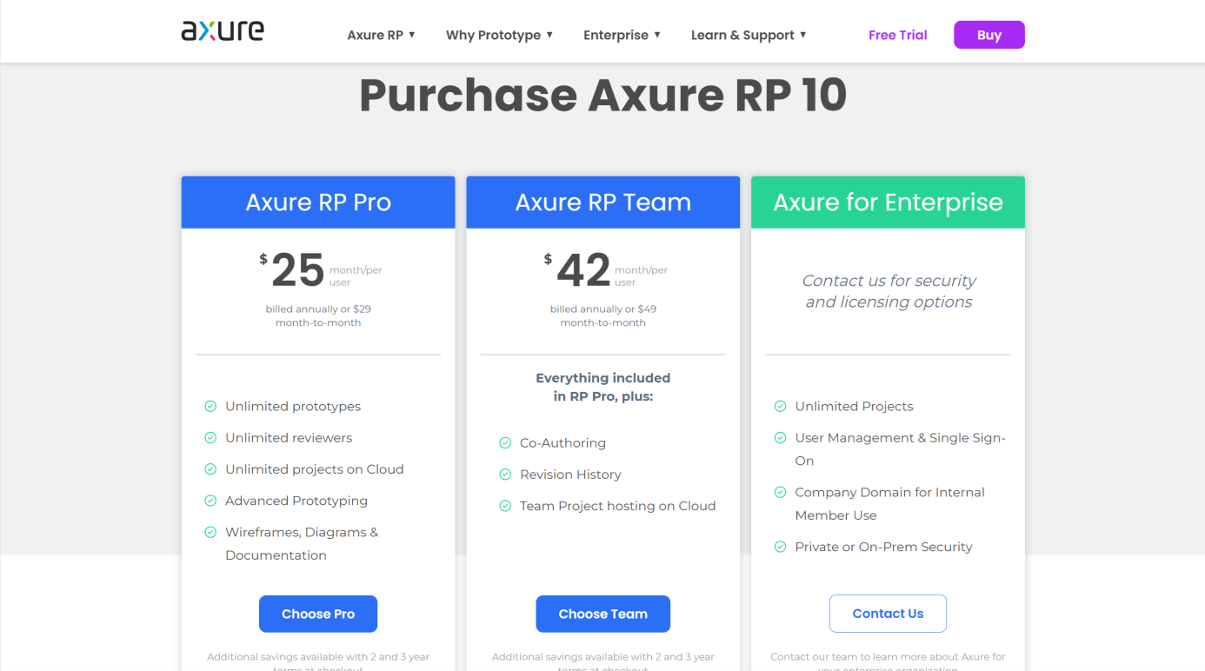Viewport: 1205px width, 671px height.
Task: Click the Choose Team button
Action: 602,614
